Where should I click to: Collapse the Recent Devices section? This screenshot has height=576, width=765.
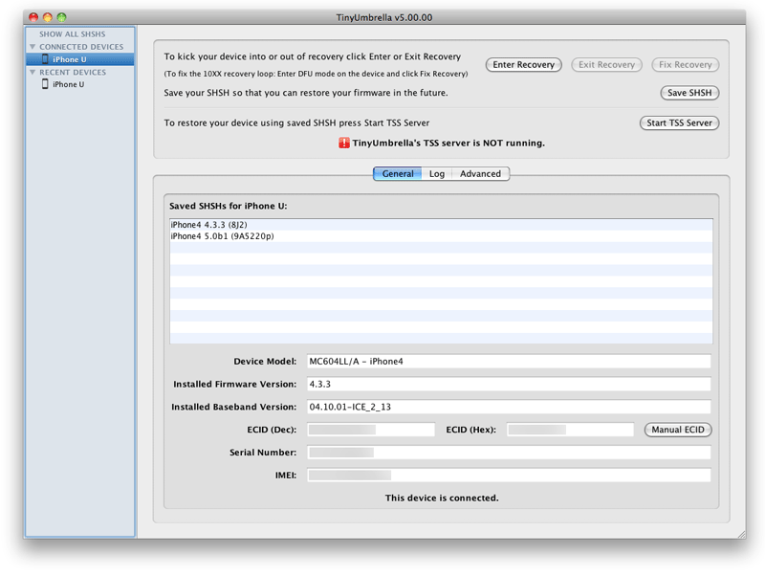tap(33, 72)
